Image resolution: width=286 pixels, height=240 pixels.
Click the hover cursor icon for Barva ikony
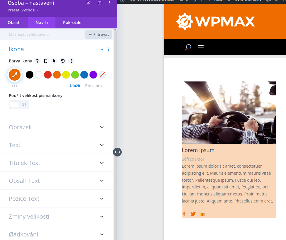(x=54, y=61)
